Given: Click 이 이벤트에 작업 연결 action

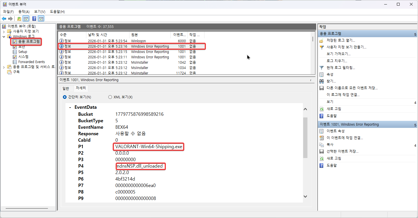Looking at the screenshot, I should click(345, 138).
